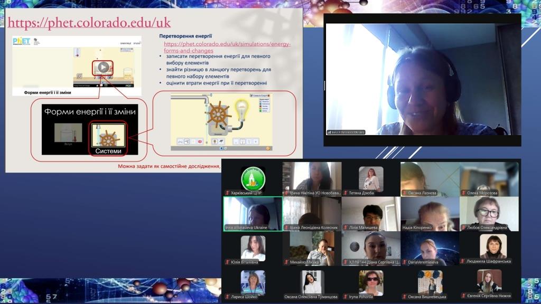The height and width of the screenshot is (304, 541).
Task: Select the Irina Afanasieva Ukraine highlighted tile
Action: (253, 214)
